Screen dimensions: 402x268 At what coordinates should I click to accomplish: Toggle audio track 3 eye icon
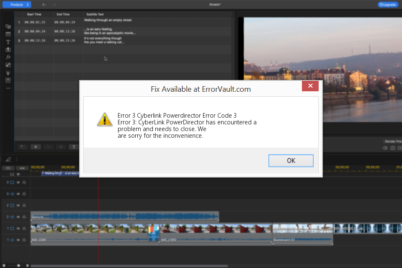click(18, 194)
